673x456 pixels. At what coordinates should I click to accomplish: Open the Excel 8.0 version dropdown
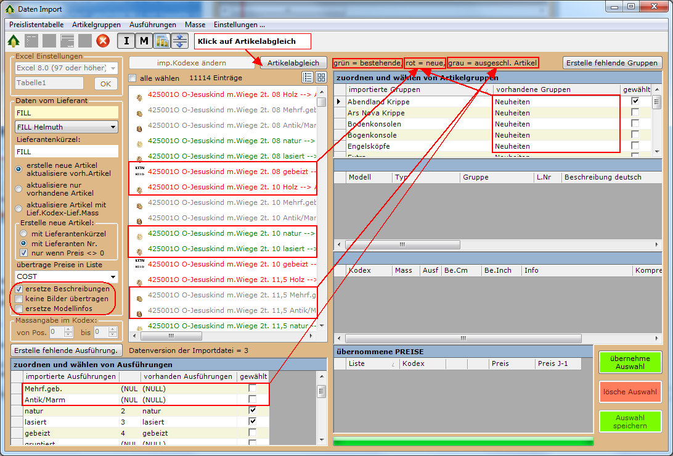coord(66,68)
